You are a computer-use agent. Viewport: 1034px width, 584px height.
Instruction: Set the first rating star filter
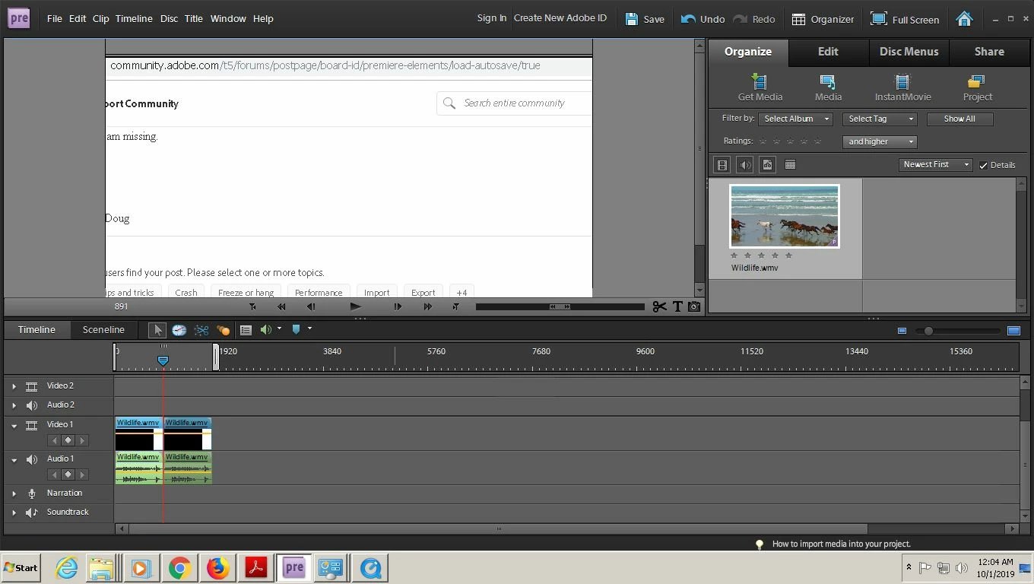(x=763, y=141)
